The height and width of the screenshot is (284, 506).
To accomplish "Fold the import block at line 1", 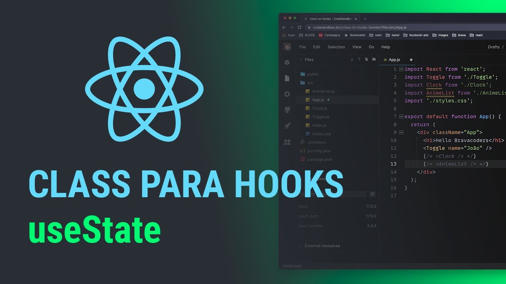I will [401, 69].
